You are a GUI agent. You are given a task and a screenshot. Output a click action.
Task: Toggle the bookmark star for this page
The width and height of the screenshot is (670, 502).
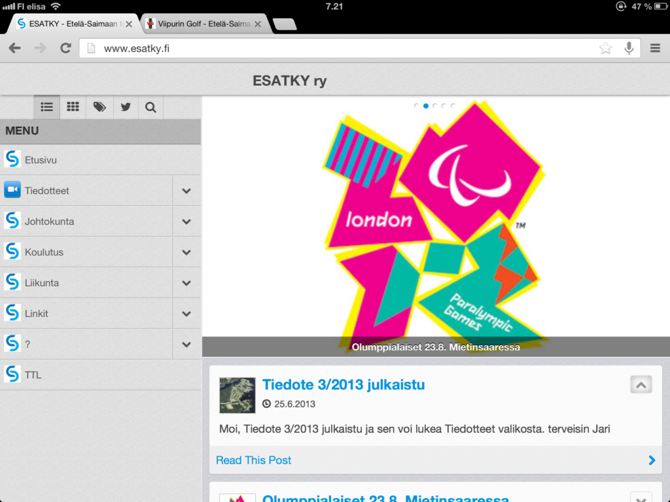(605, 48)
